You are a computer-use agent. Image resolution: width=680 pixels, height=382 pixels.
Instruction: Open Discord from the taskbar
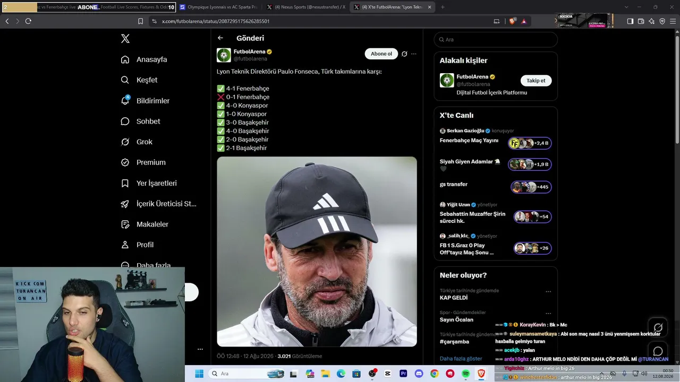click(419, 374)
